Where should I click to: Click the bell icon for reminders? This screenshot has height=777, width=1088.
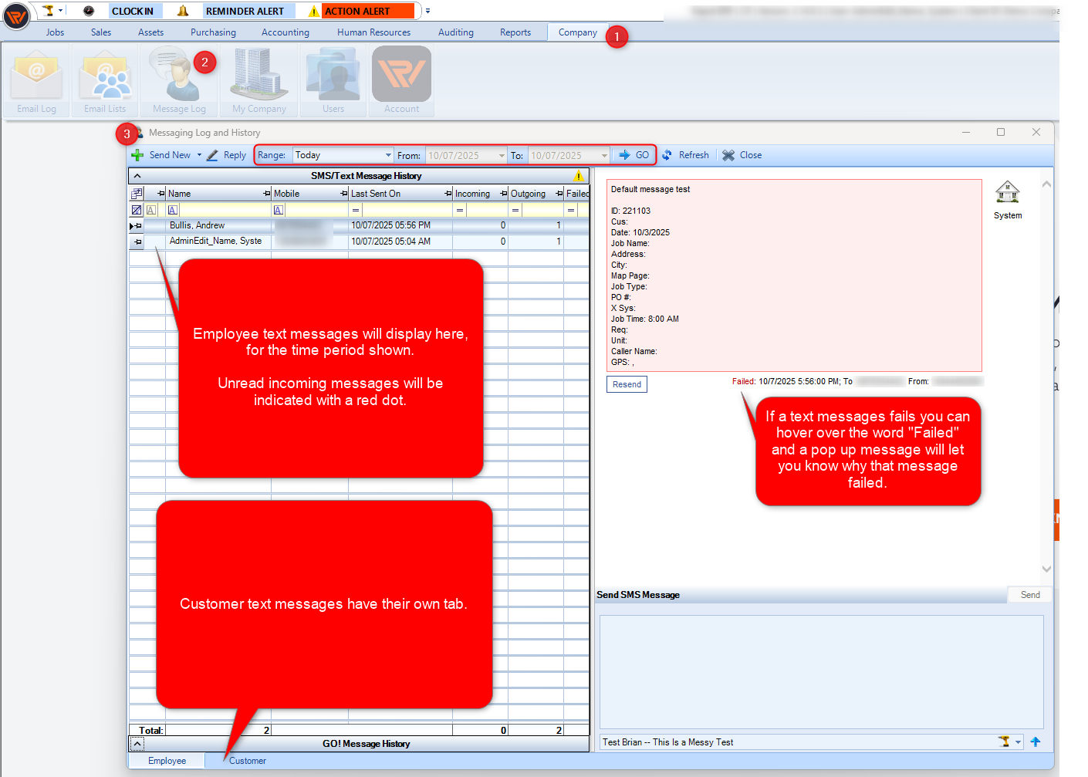[183, 11]
